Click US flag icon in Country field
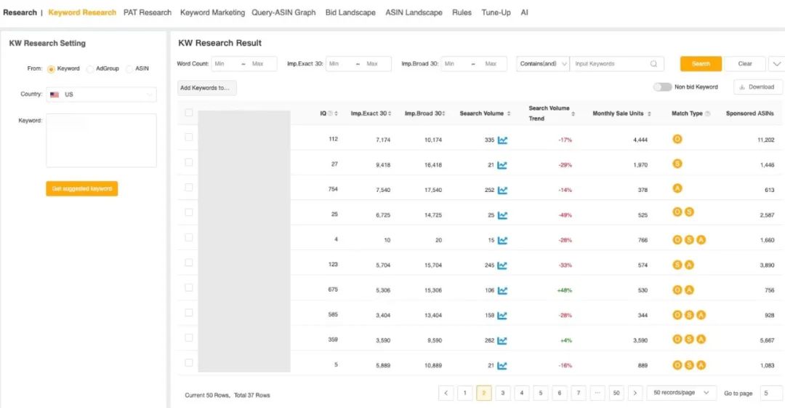Screen dimensions: 785x408 tap(55, 95)
